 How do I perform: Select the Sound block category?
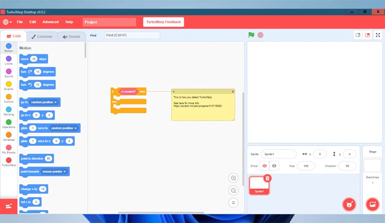[9, 73]
